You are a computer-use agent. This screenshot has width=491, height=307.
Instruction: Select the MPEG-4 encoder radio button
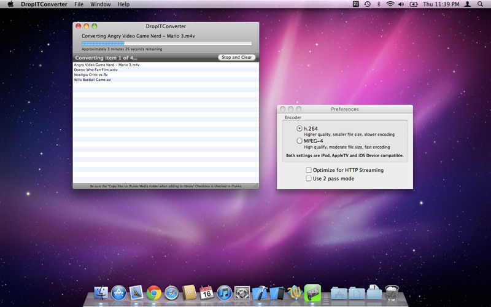click(300, 141)
